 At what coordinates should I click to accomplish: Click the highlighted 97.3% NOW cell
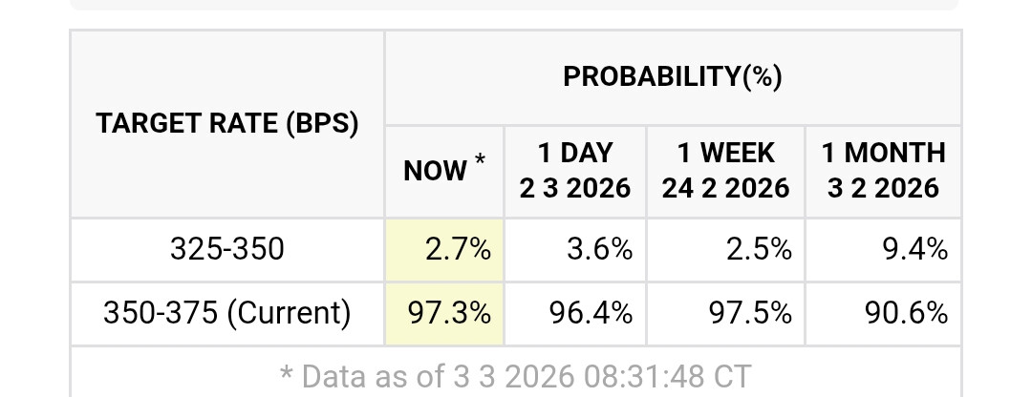point(444,313)
